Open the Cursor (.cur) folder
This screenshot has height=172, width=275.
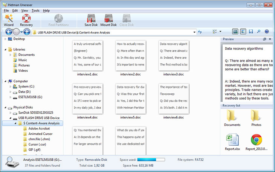[x=37, y=144]
